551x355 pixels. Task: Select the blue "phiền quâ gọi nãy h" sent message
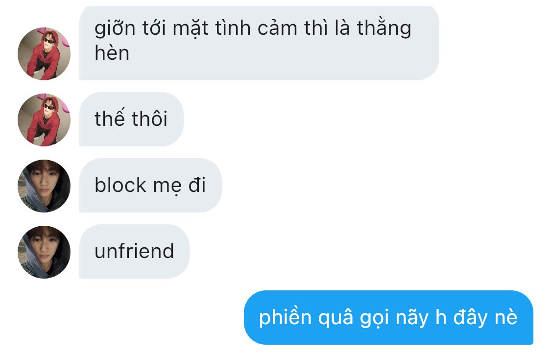tap(389, 317)
